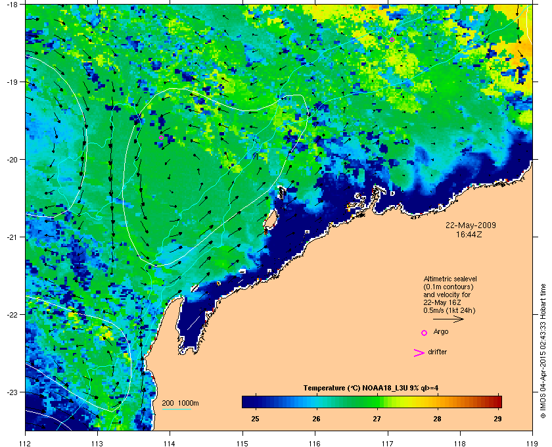Click the "drifter" legend label
Viewport: 552px width, 447px height.
click(437, 352)
